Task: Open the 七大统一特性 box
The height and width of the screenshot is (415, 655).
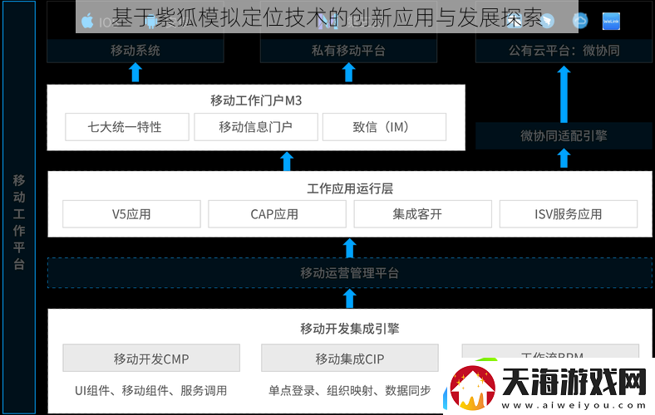Action: point(127,127)
